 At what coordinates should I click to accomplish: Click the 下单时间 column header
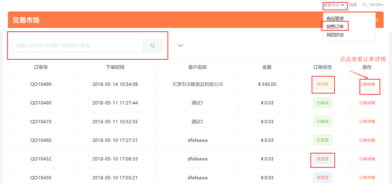click(115, 67)
